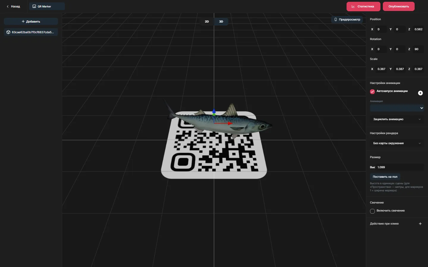Image resolution: width=428 pixels, height=267 pixels.
Task: Disable Автозапуск анимации checkbox
Action: (372, 91)
